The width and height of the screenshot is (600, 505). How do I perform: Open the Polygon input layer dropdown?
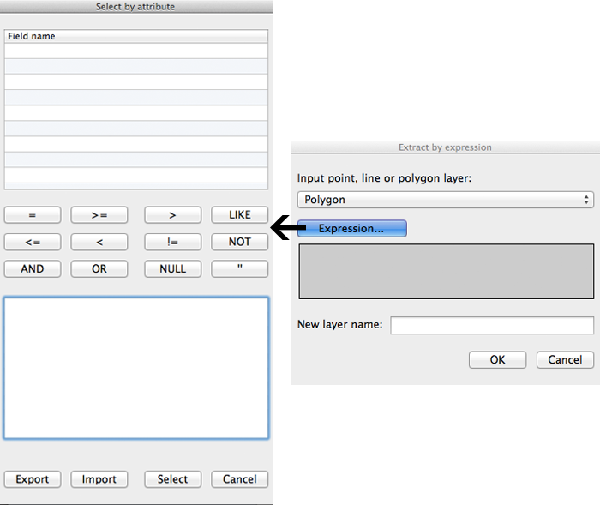446,200
